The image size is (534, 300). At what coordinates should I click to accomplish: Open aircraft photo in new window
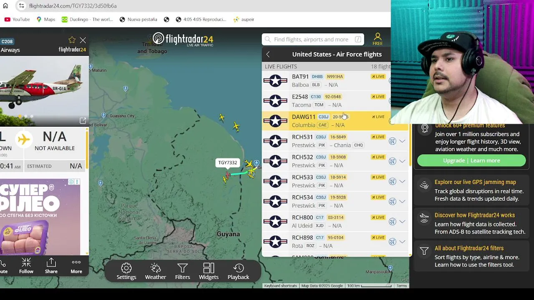pyautogui.click(x=83, y=121)
